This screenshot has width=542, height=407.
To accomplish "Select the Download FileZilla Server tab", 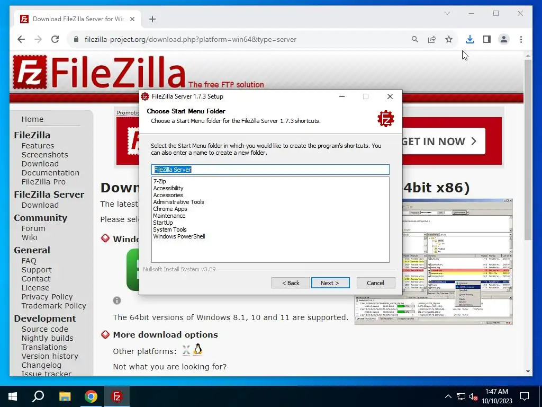I will (78, 19).
